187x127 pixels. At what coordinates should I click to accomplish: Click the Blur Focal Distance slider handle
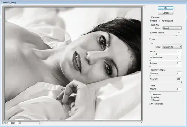176,35
